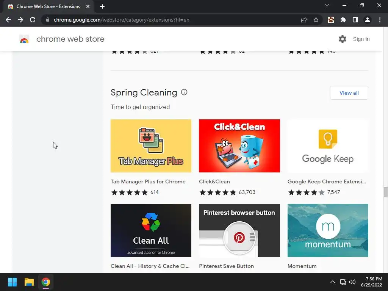
Task: Click the address bar URL
Action: click(121, 20)
